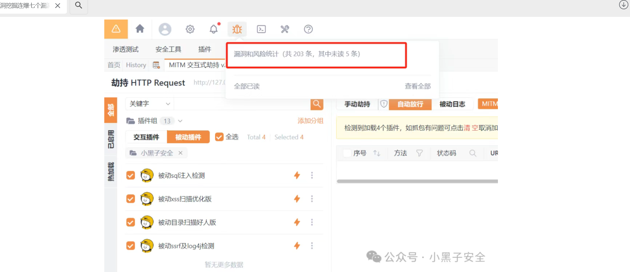Toggle the 全选 select-all checkbox
This screenshot has width=630, height=272.
(x=219, y=137)
